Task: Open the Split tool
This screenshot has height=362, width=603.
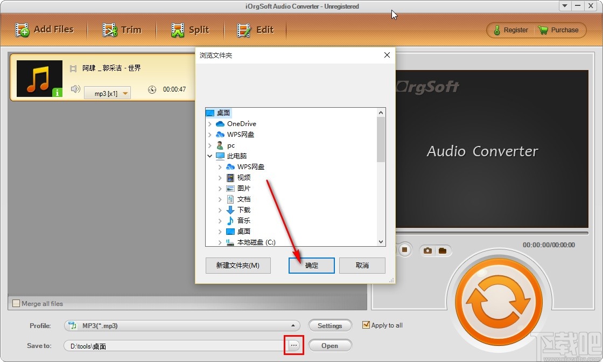Action: (190, 30)
